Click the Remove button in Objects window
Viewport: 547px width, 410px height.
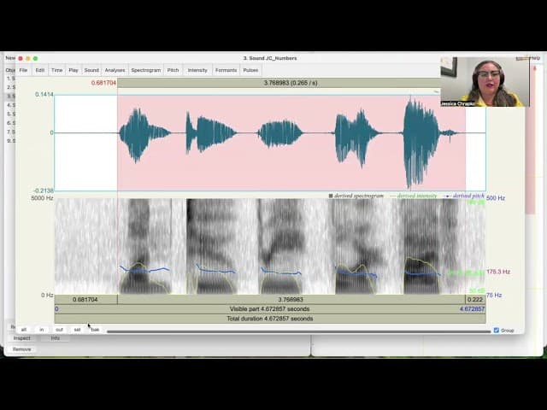(21, 349)
